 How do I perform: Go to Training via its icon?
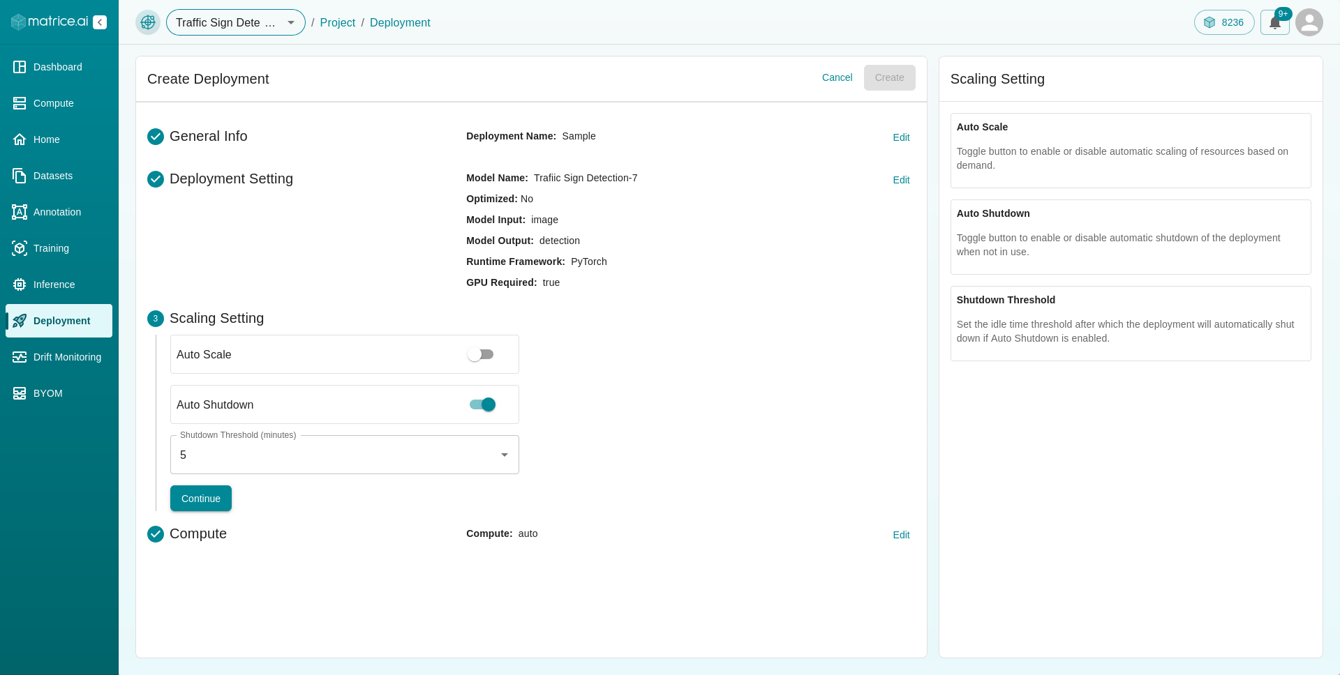tap(20, 248)
